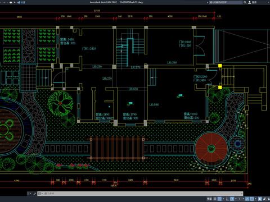Select upper yellow grip square on drawing
This screenshot has height=202, width=270.
click(x=220, y=66)
